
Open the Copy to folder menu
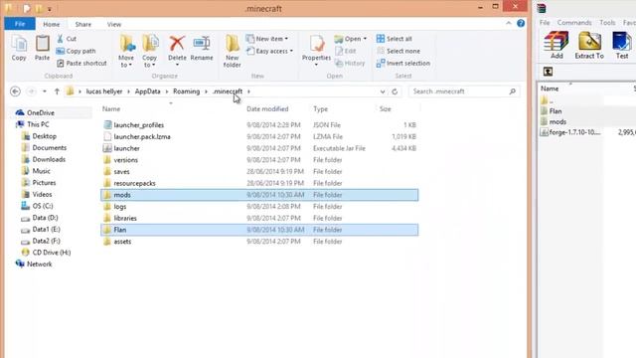[150, 51]
